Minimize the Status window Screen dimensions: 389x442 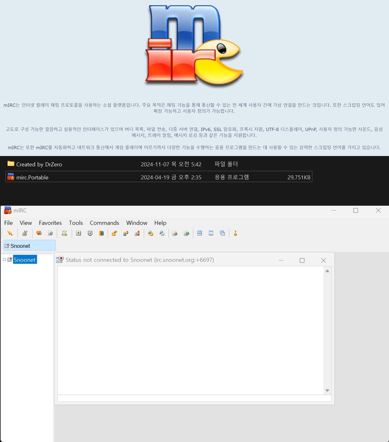(x=281, y=260)
